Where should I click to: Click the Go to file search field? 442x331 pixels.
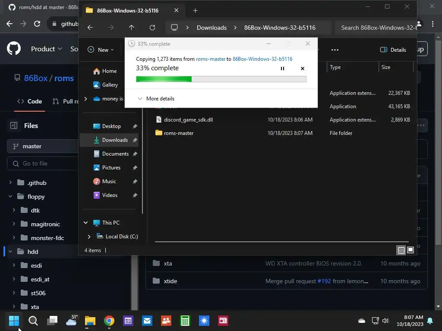(43, 163)
